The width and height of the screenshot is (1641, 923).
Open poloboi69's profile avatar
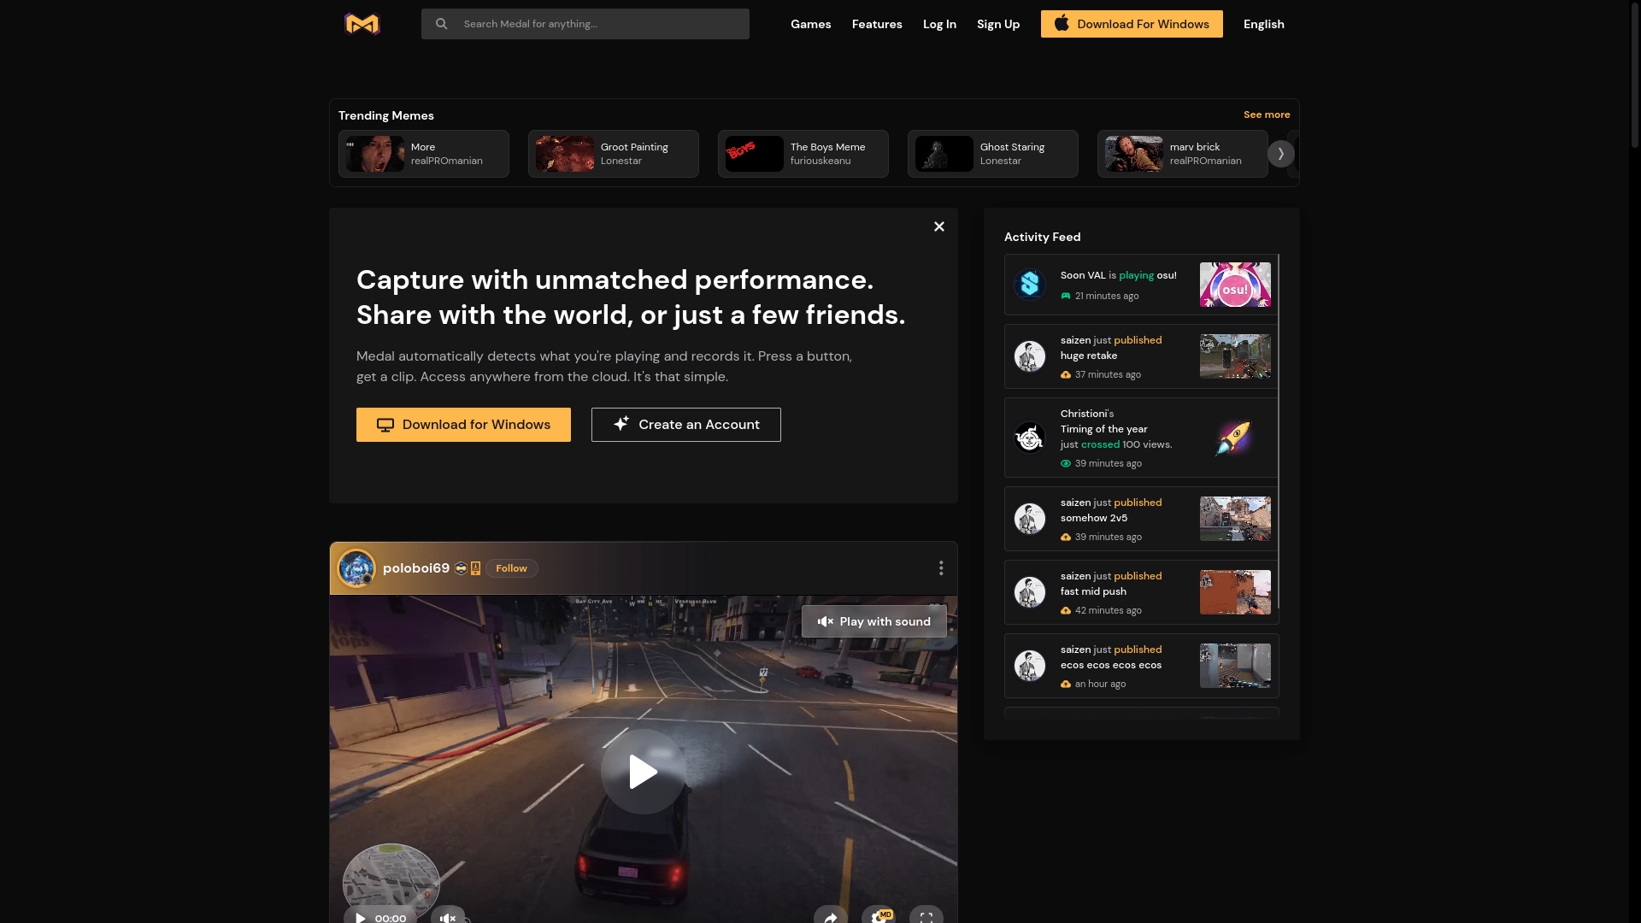(356, 568)
